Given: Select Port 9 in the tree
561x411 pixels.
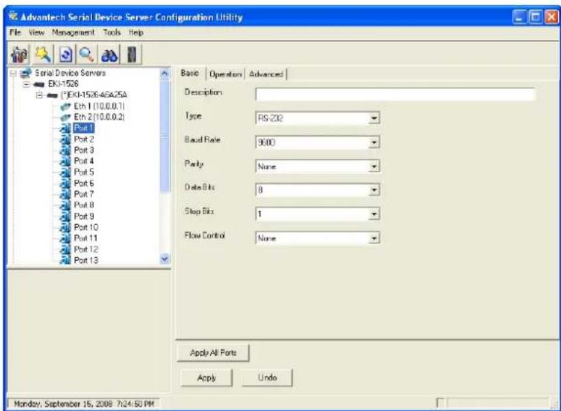Looking at the screenshot, I should [84, 216].
